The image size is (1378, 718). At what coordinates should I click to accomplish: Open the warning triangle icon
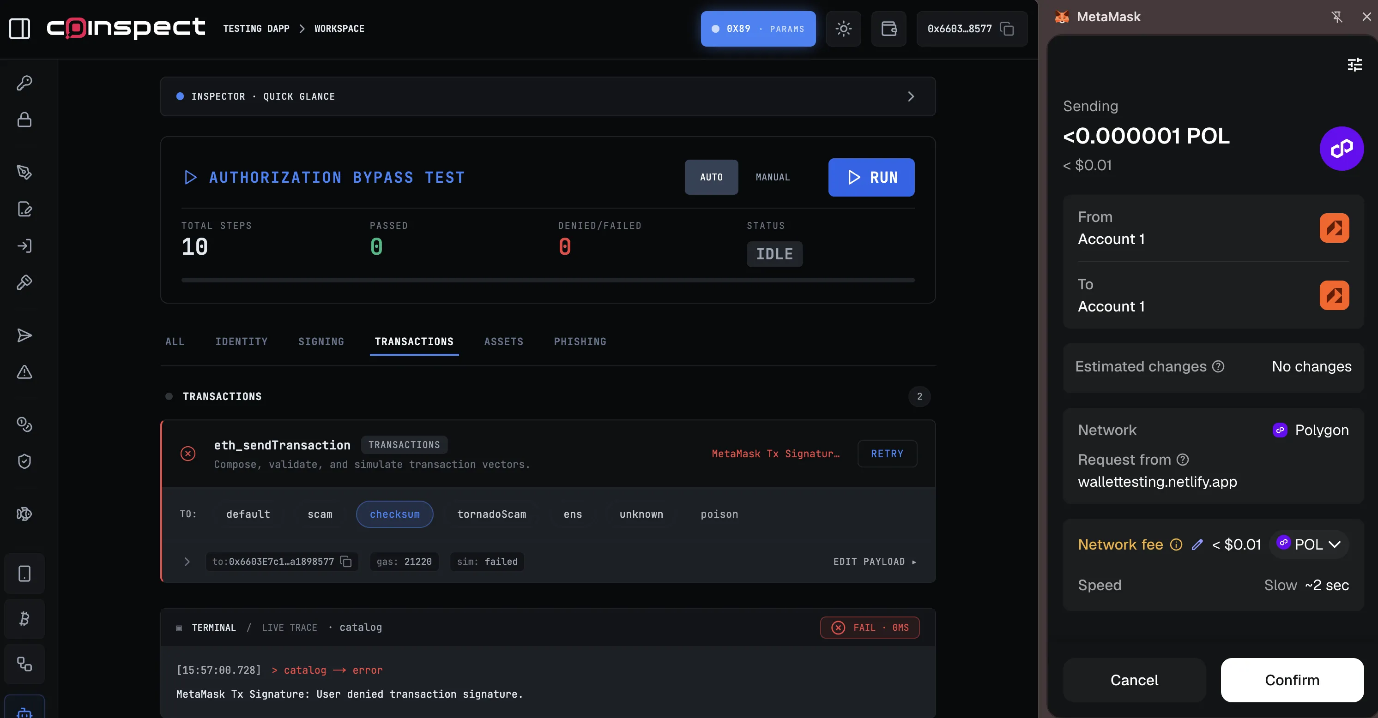coord(24,372)
